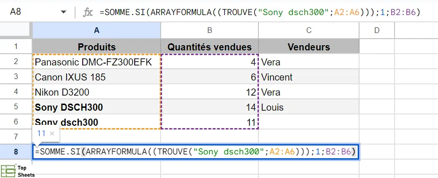438x178 pixels.
Task: Select the Vincent seller cell
Action: [x=309, y=77]
